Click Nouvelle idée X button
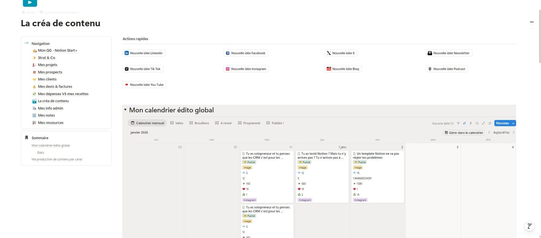Viewport: 541px width, 238px height. [341, 53]
